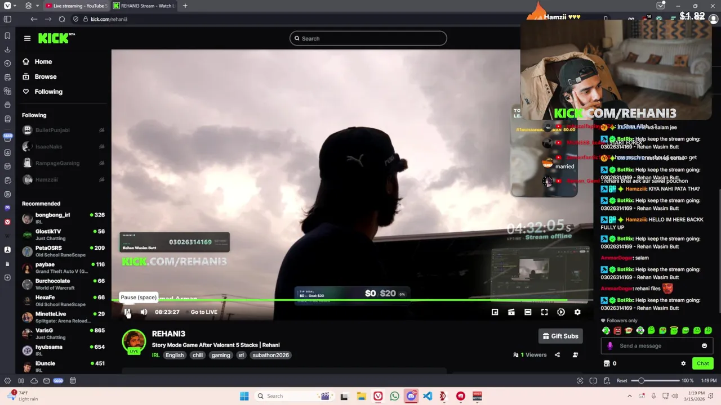Open recommended channel HexaFe
The height and width of the screenshot is (405, 721).
(63, 300)
